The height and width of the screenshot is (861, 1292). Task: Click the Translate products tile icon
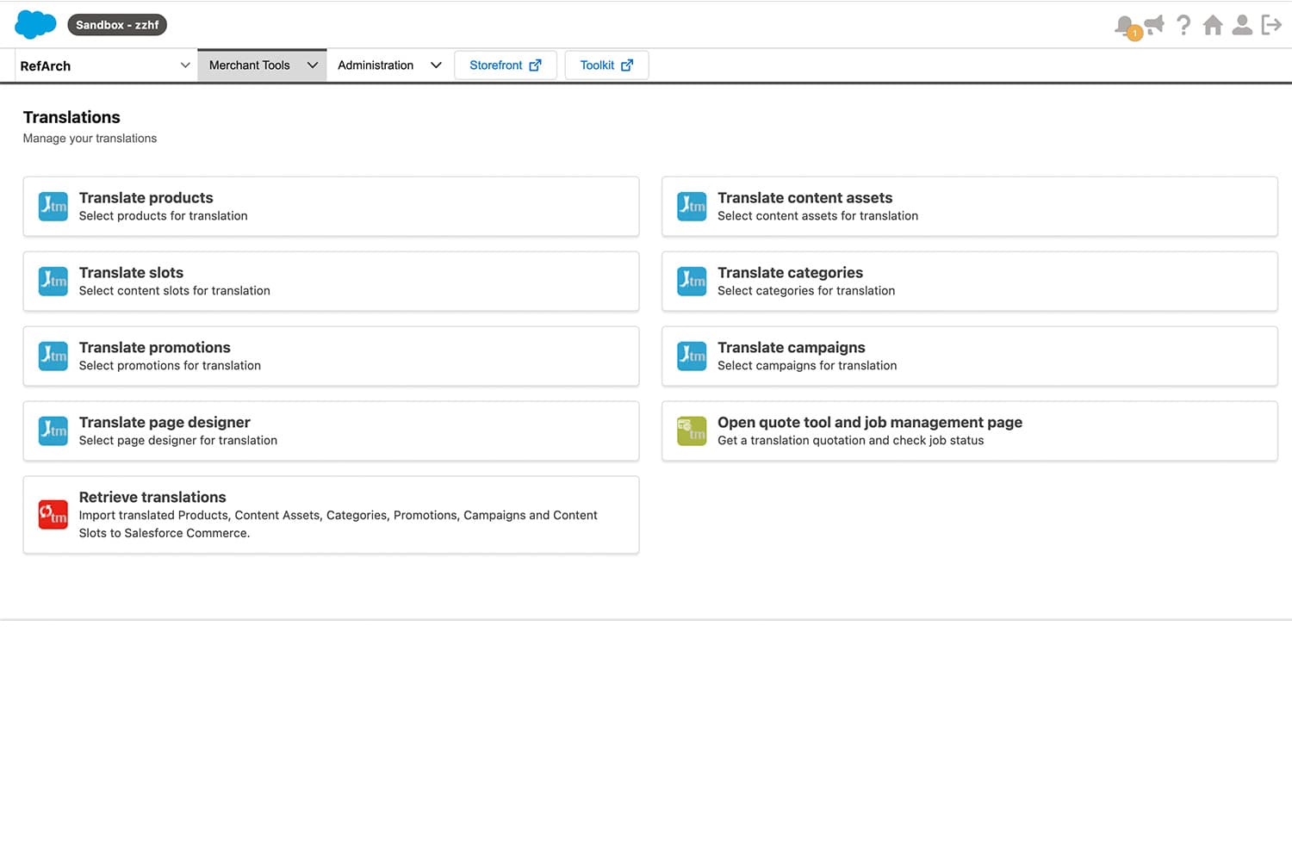tap(53, 207)
